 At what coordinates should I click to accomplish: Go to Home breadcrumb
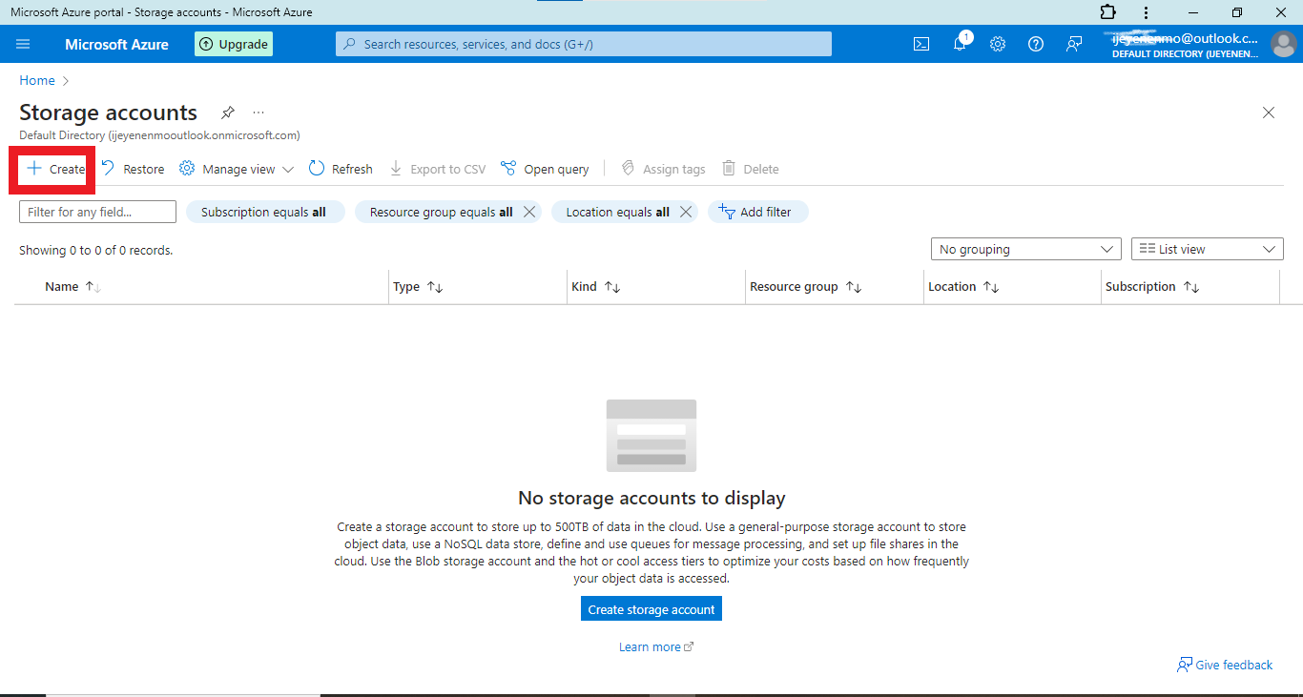click(x=37, y=80)
